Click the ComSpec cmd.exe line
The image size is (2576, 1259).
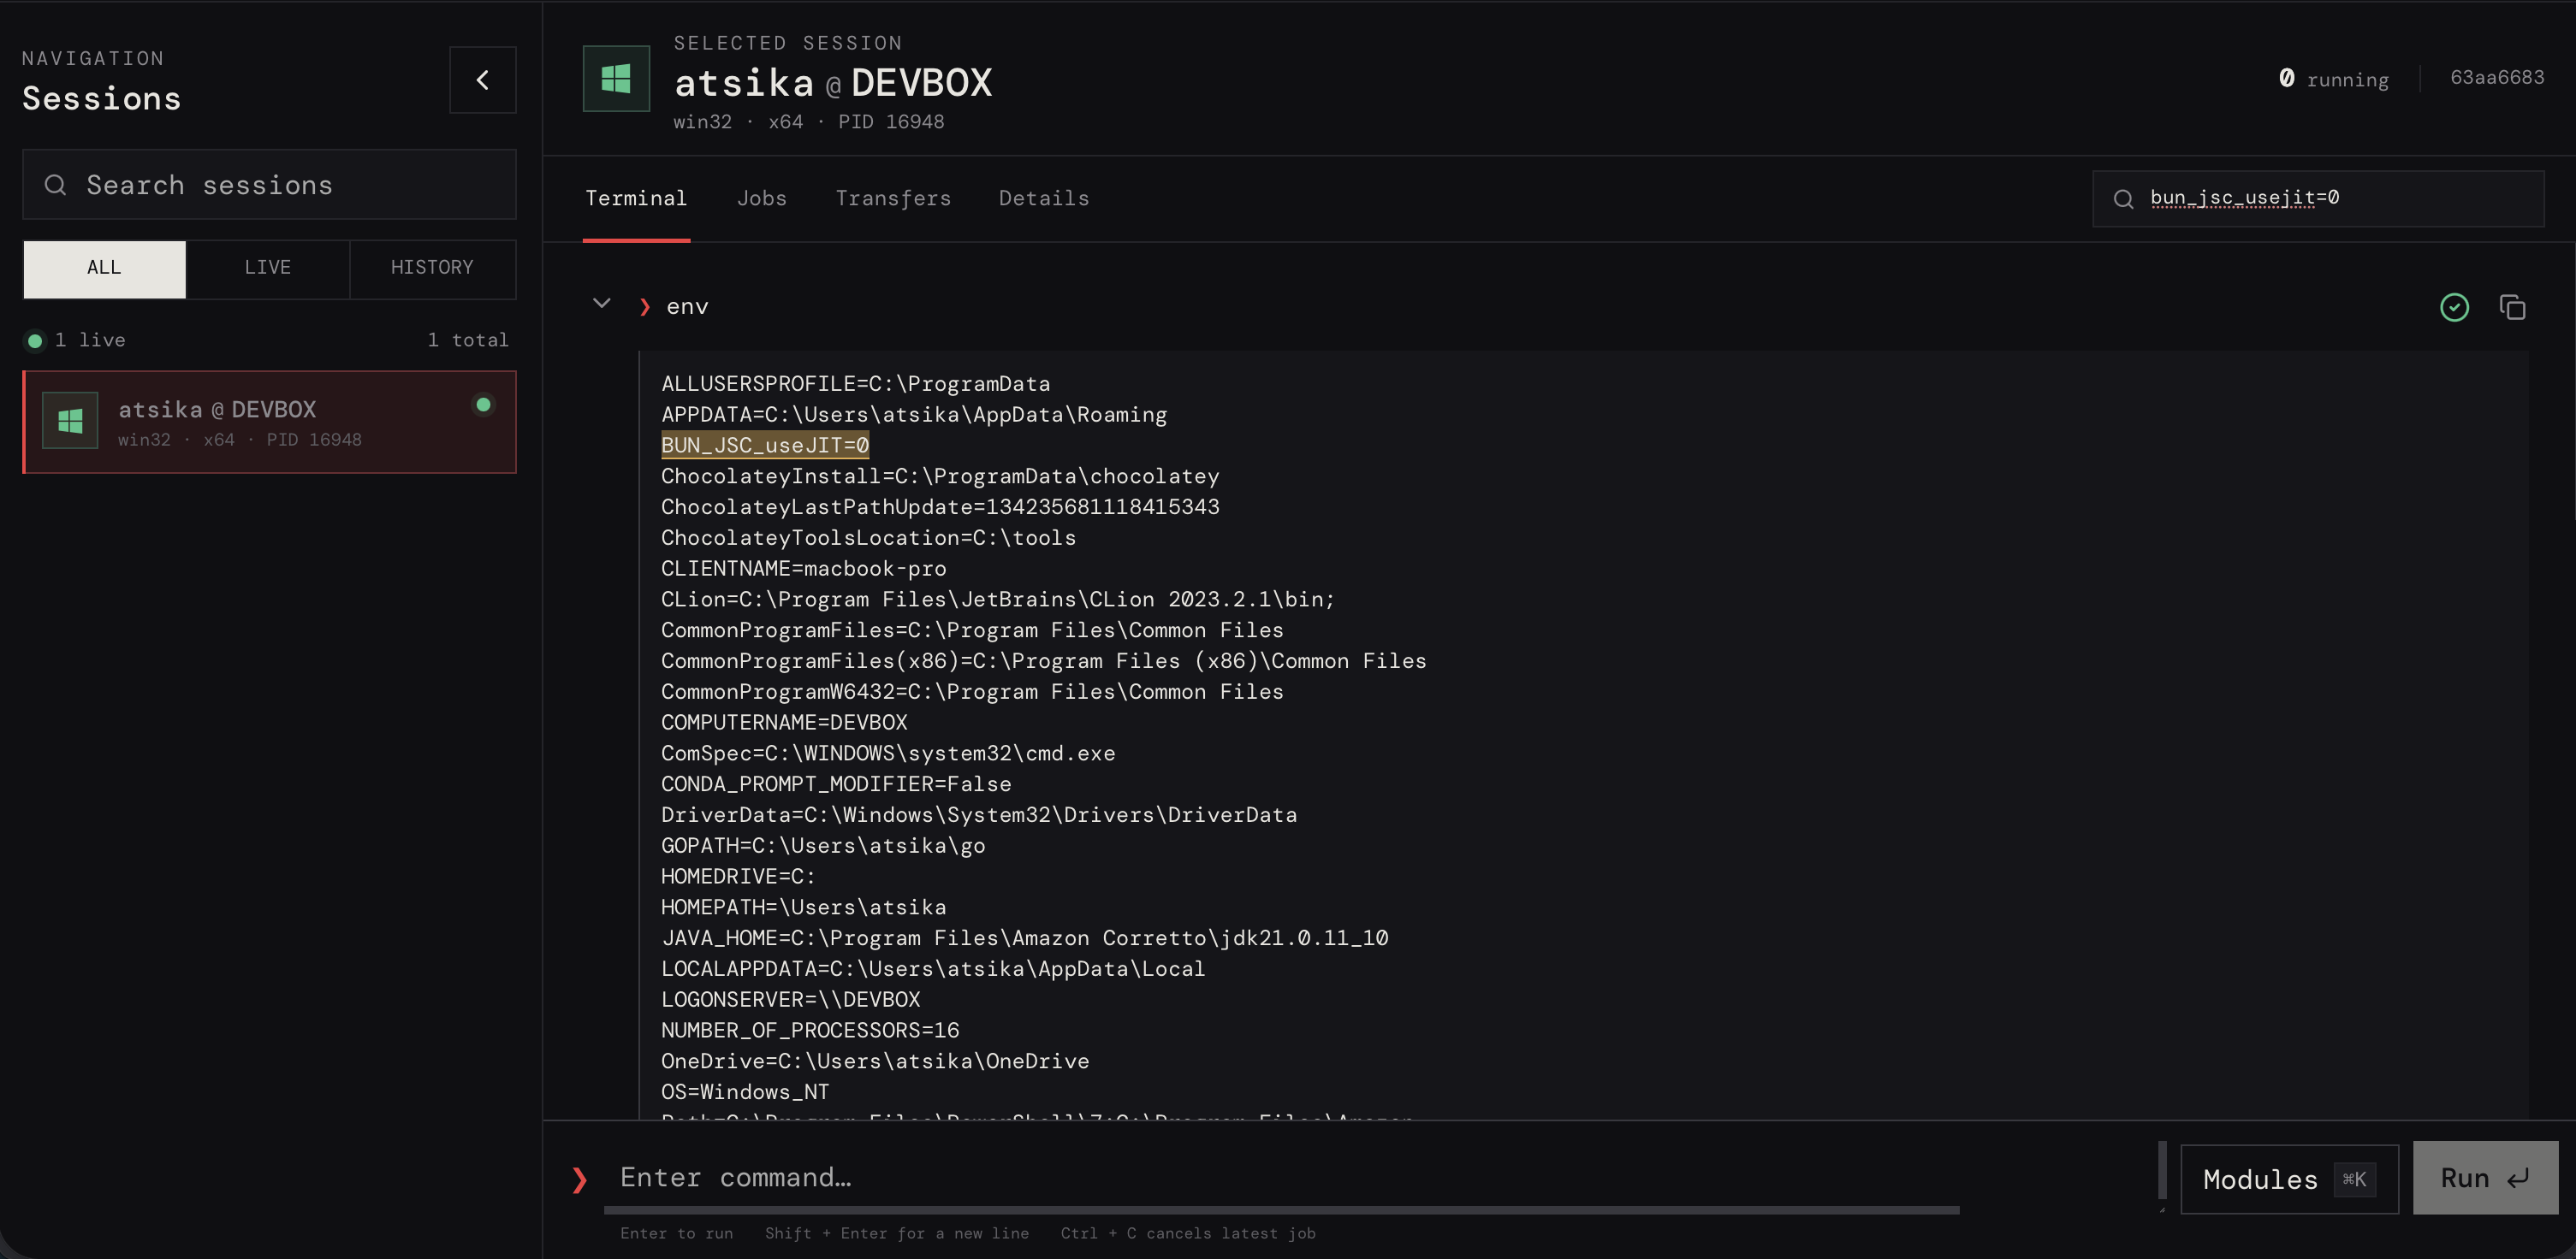888,754
